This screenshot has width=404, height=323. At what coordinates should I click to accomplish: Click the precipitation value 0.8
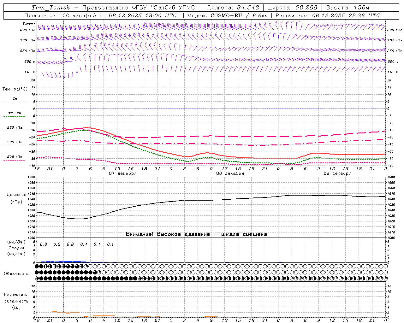click(70, 244)
